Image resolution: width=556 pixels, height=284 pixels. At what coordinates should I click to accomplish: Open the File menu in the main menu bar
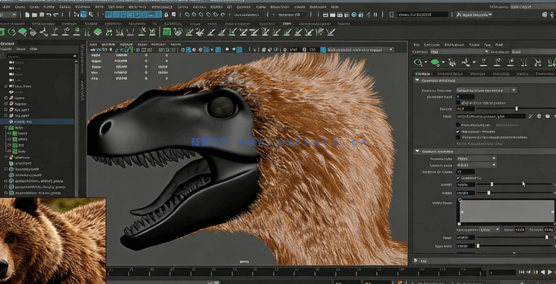tap(6, 7)
